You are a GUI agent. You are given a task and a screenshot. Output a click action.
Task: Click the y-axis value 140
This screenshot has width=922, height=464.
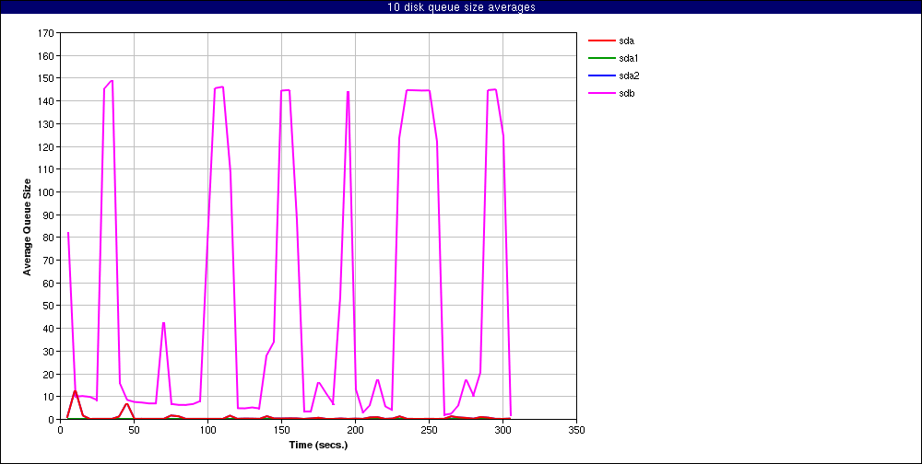pyautogui.click(x=46, y=101)
